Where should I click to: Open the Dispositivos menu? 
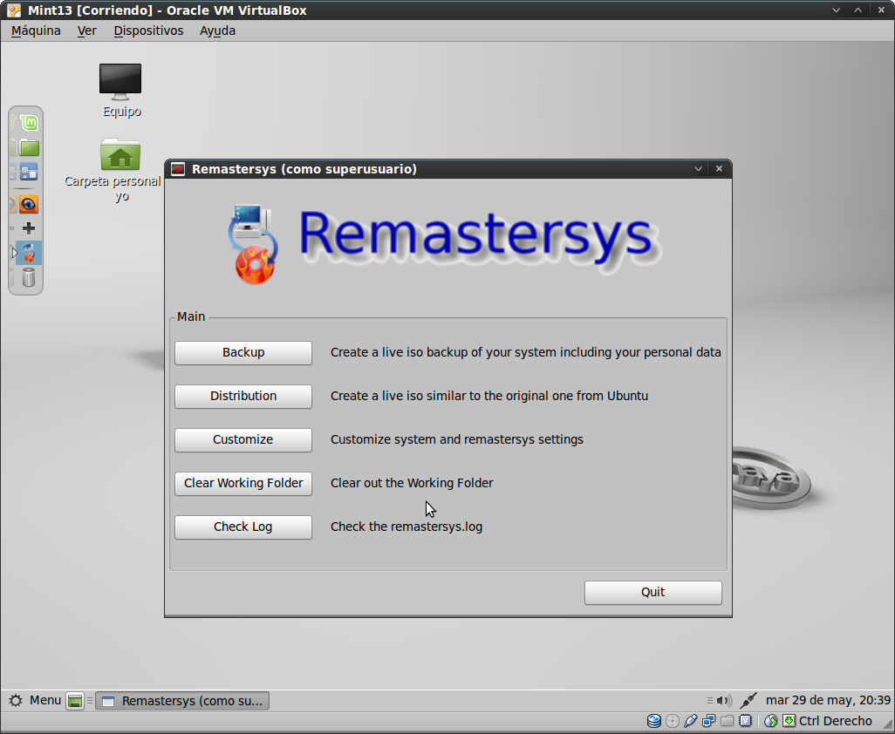coord(148,31)
